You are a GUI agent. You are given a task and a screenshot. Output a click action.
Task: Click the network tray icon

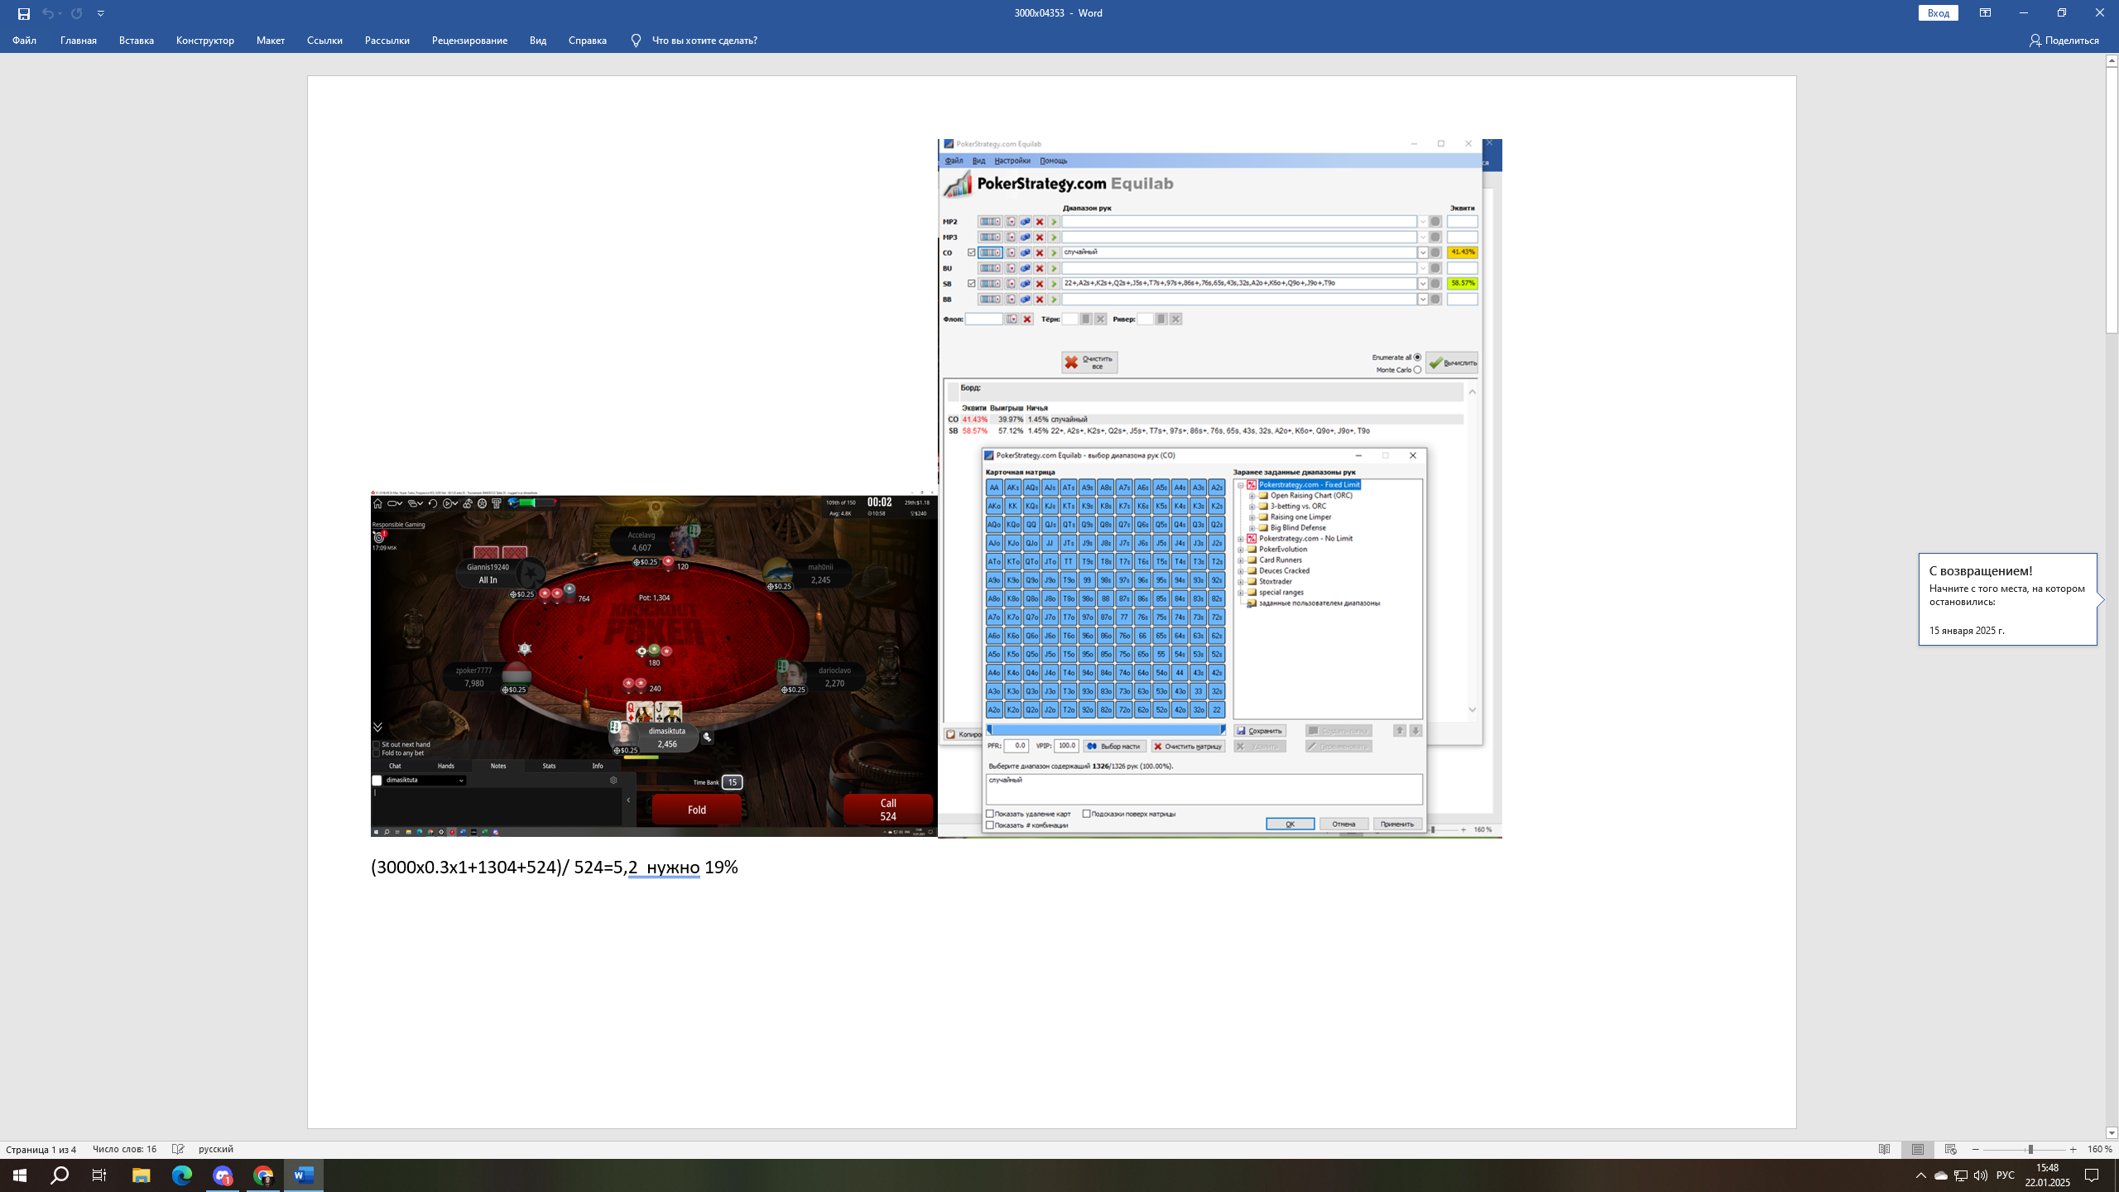[1960, 1175]
